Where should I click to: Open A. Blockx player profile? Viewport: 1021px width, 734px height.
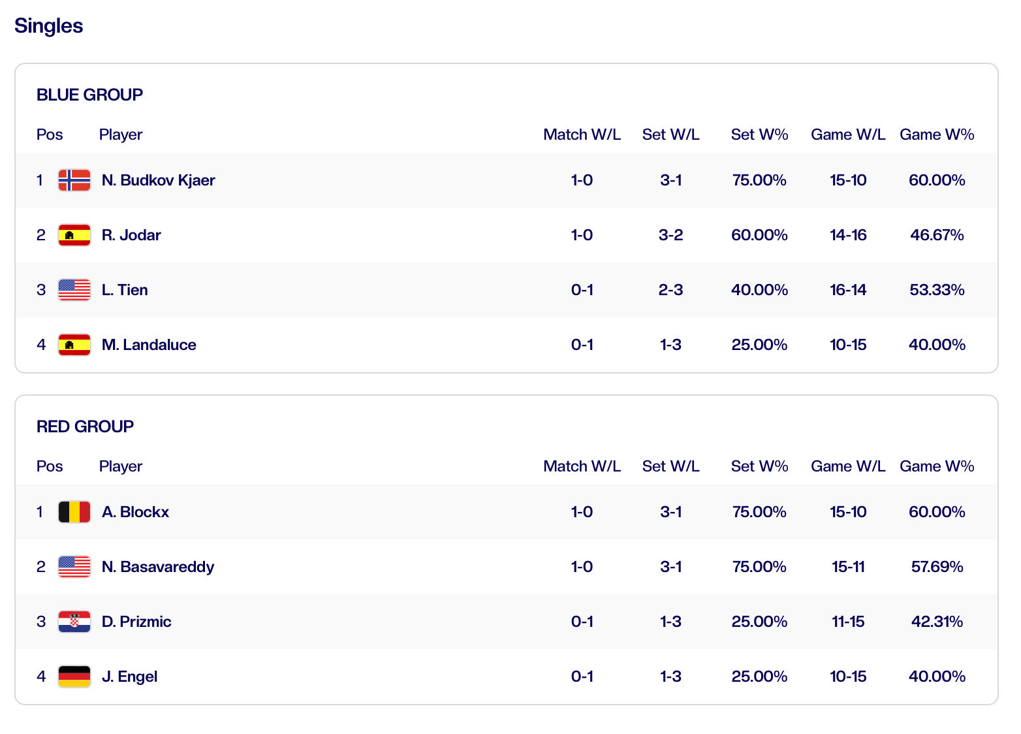(x=135, y=512)
